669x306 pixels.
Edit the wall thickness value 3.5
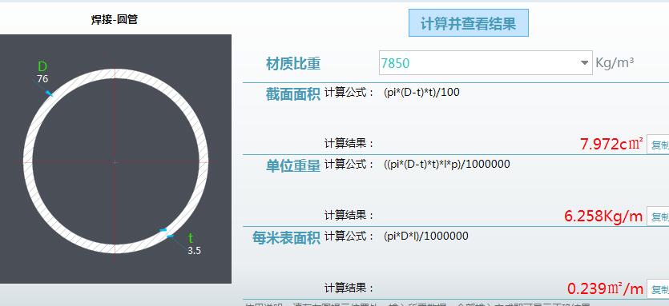pos(194,251)
